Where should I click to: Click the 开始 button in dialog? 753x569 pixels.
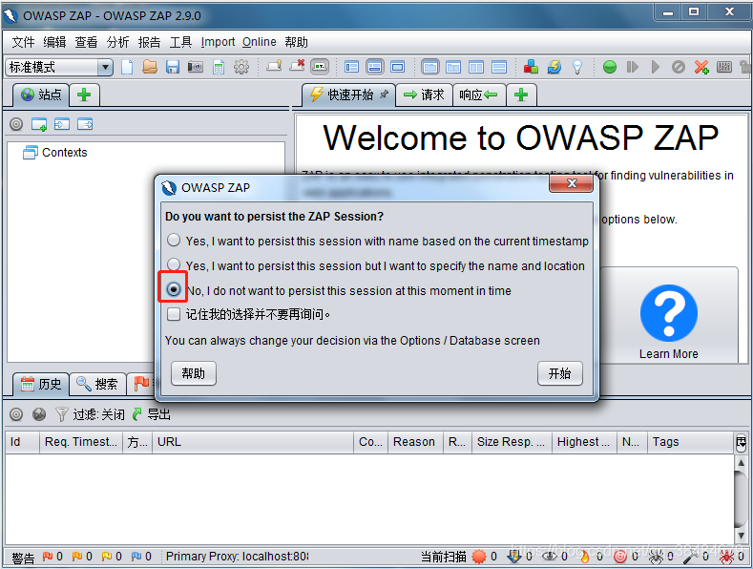[x=560, y=373]
